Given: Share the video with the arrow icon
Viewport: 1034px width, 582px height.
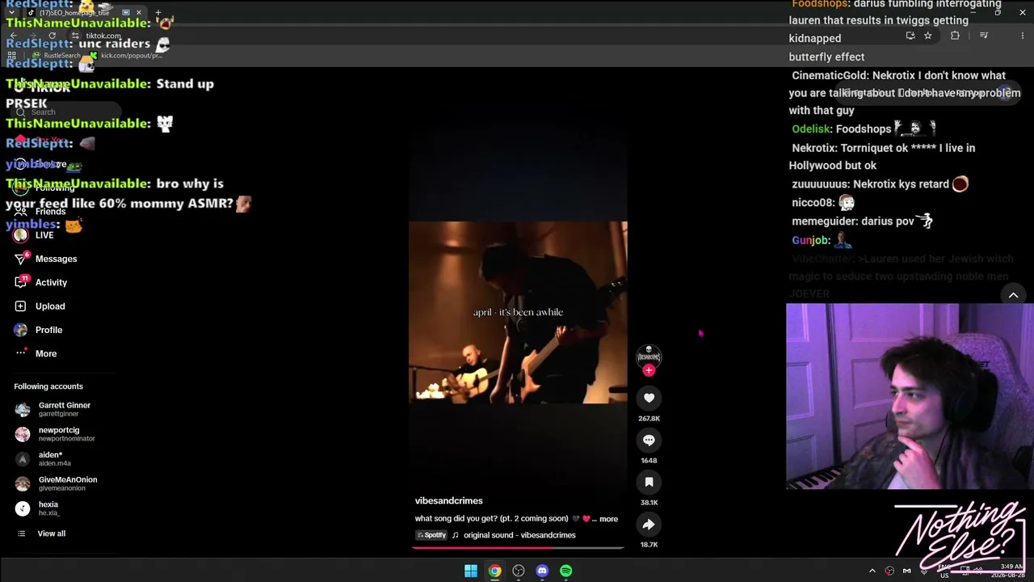Looking at the screenshot, I should [x=649, y=524].
